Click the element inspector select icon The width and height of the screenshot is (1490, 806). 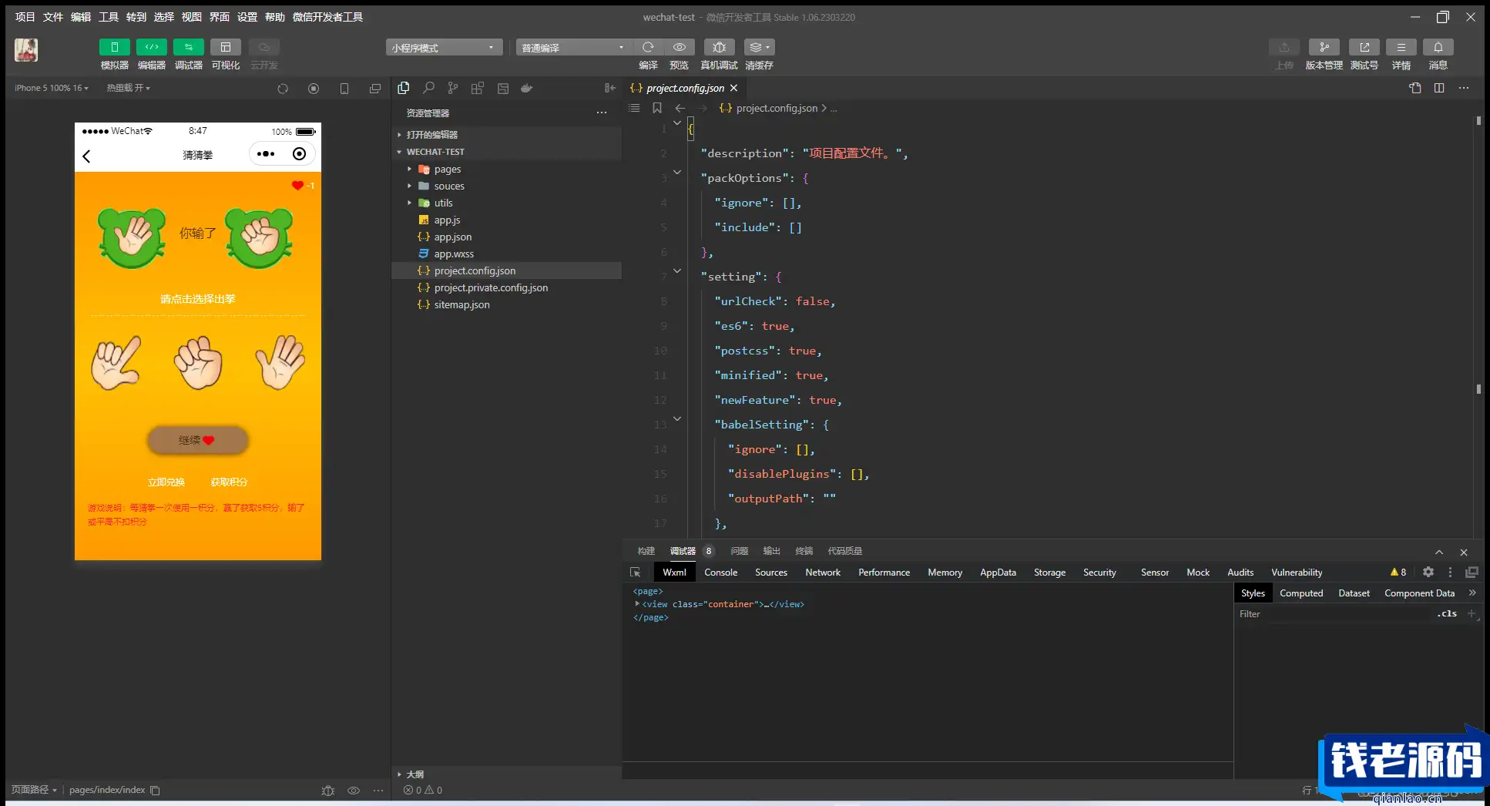pos(635,572)
